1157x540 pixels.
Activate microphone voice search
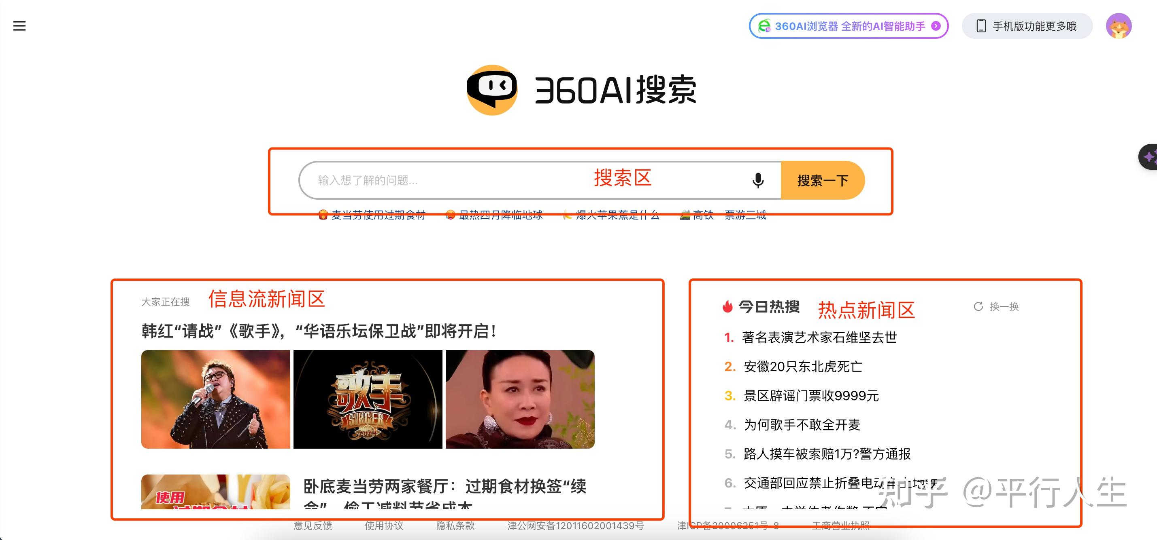pyautogui.click(x=758, y=180)
